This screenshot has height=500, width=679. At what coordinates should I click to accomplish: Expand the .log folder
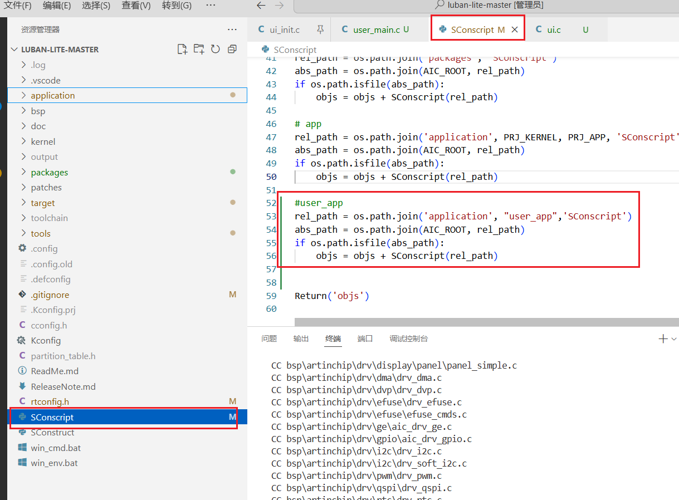[x=127, y=65]
